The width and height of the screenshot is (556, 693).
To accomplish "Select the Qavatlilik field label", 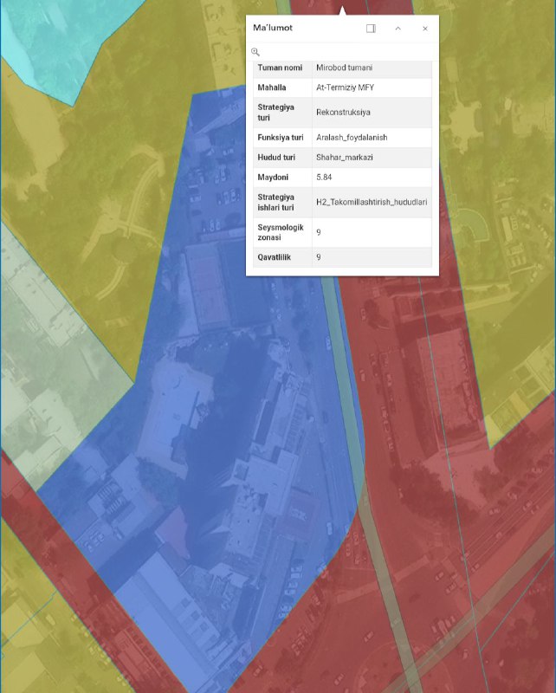I will (274, 257).
